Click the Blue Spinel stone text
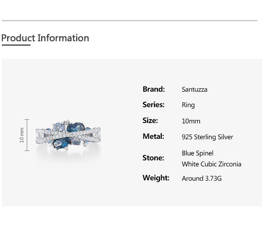This screenshot has height=229, width=264. (x=197, y=153)
